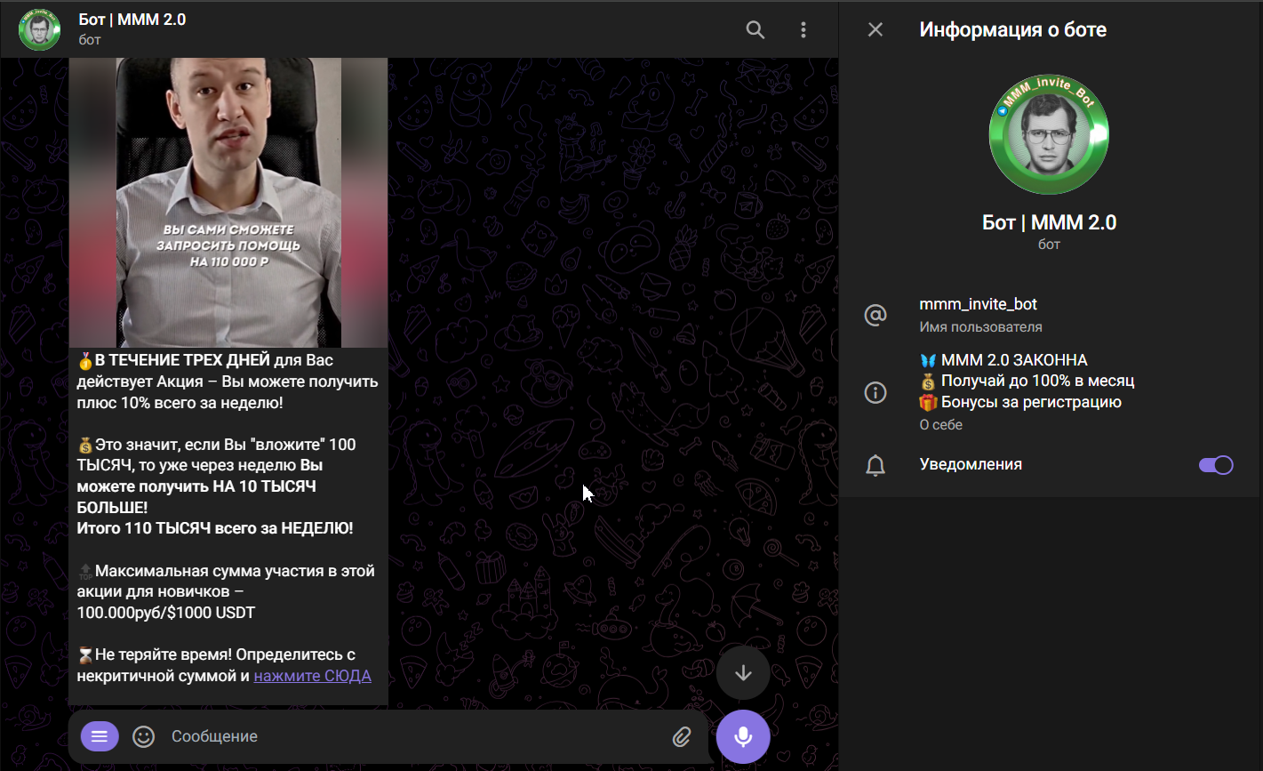Open the three-dot chat options menu
Screen dimensions: 1263x771
pyautogui.click(x=803, y=30)
